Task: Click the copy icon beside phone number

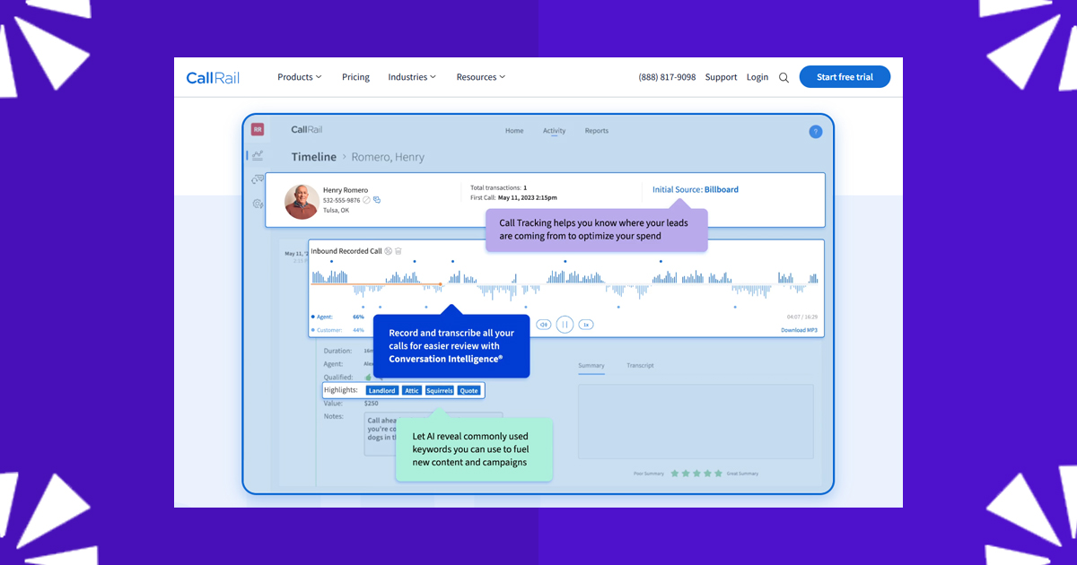Action: tap(377, 200)
